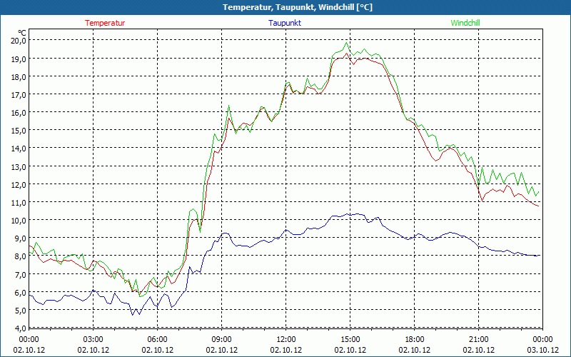571x357 pixels.
Task: Click the '6,0' y-axis value
Action: click(x=20, y=293)
